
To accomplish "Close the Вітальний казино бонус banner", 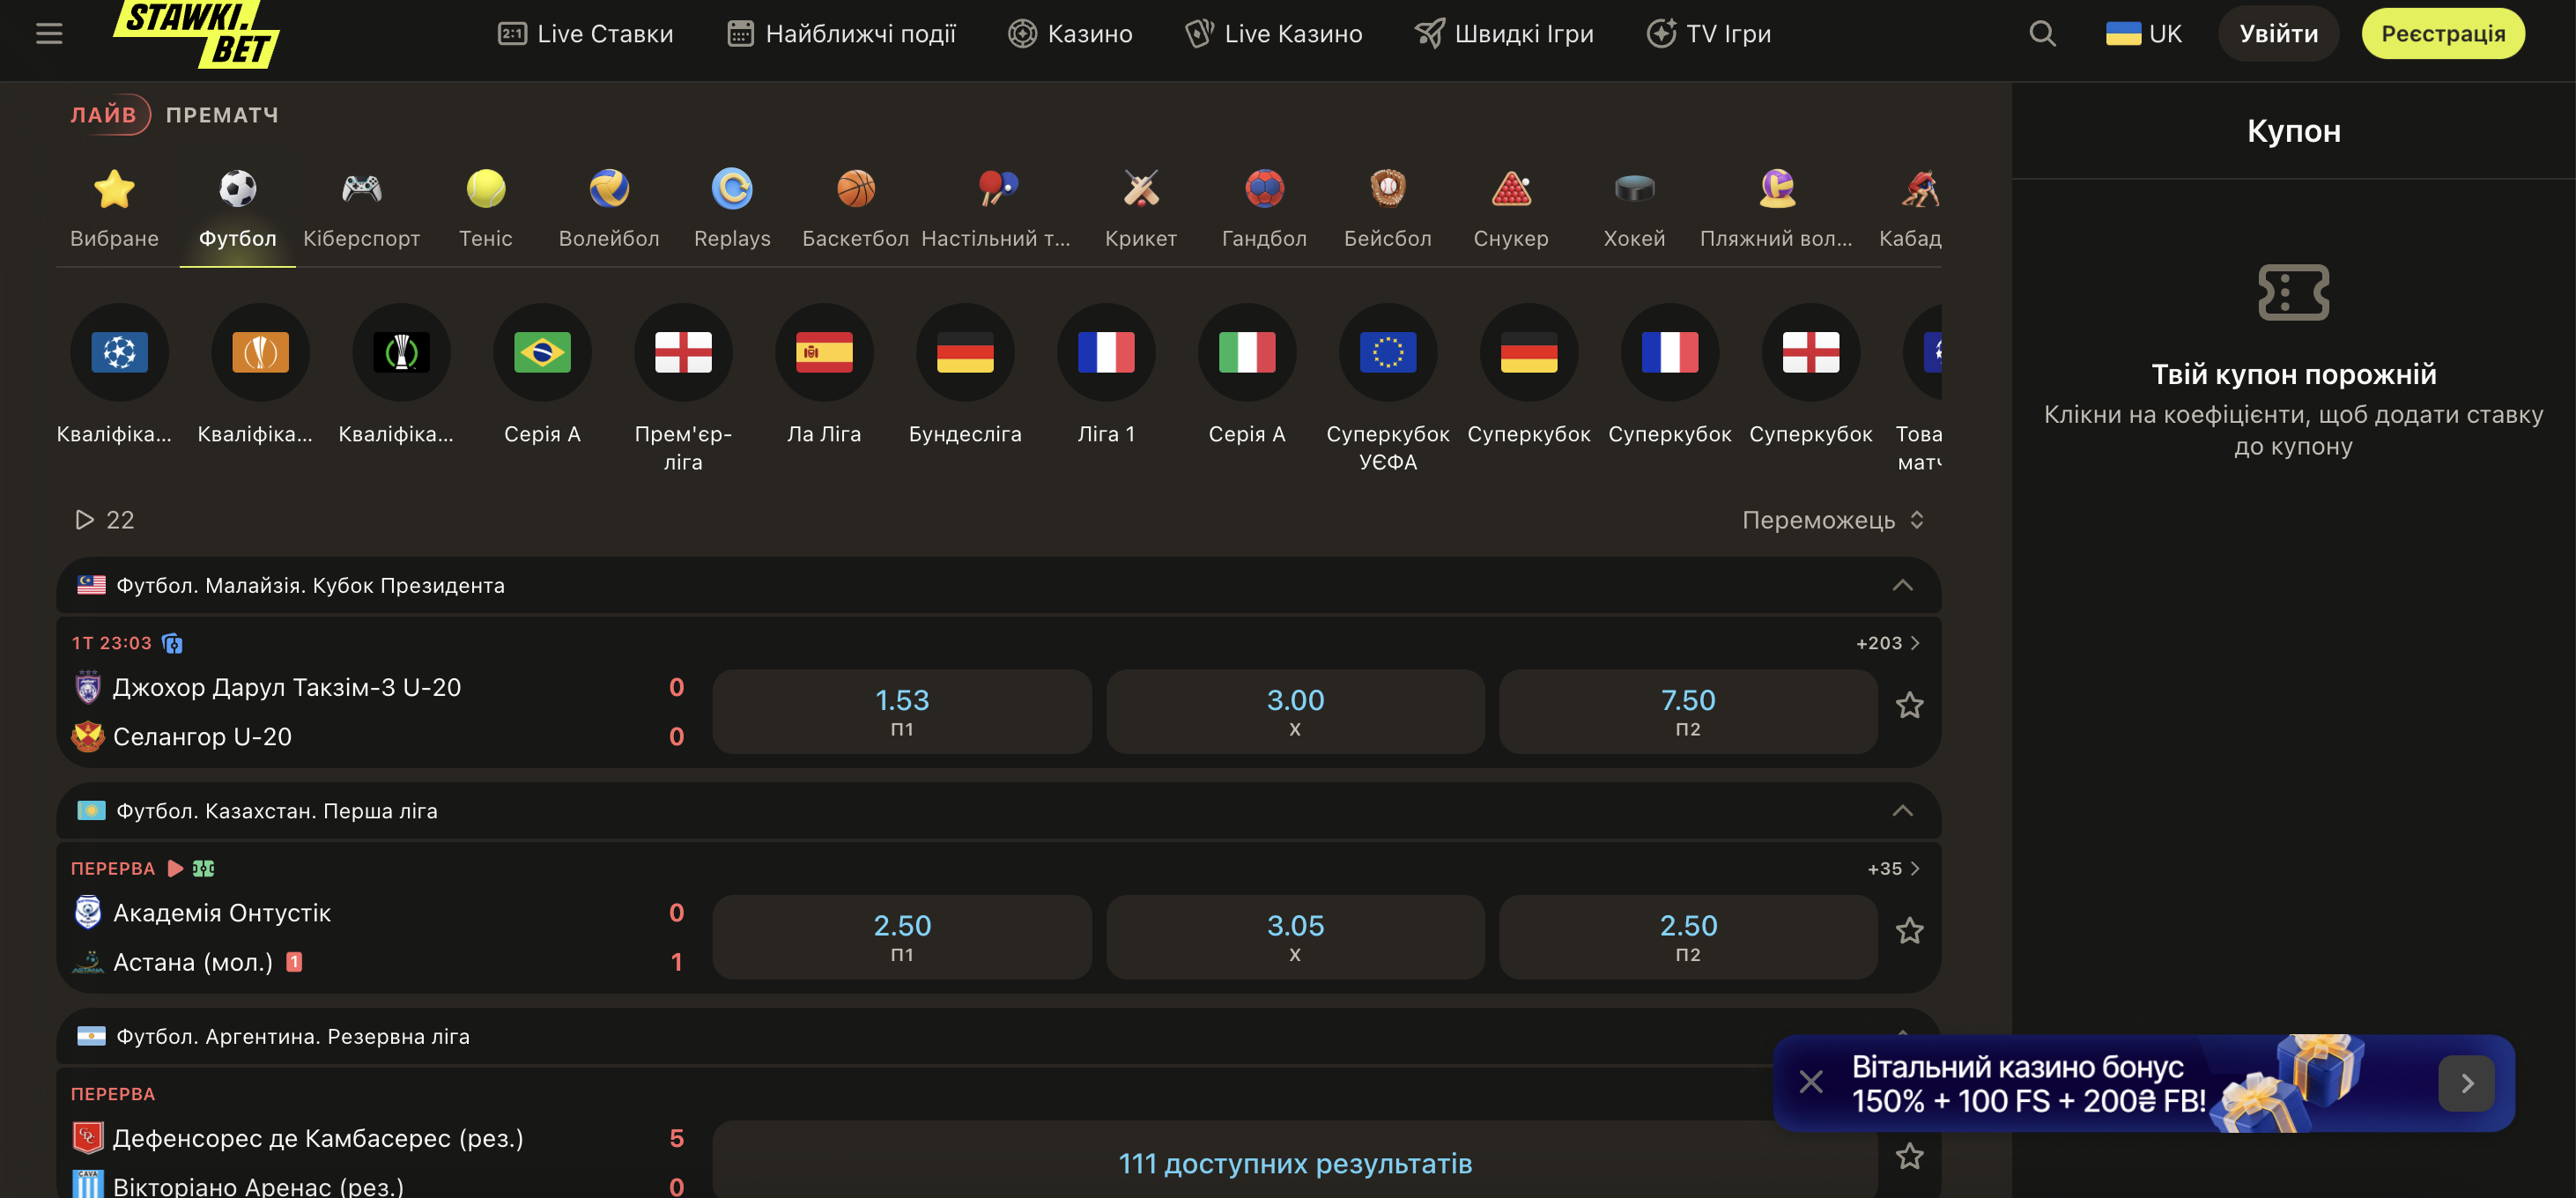I will coord(1810,1082).
